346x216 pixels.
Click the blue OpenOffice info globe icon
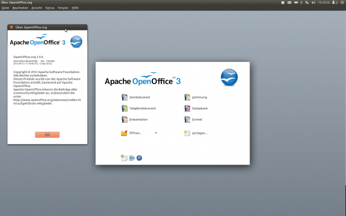coord(140,158)
